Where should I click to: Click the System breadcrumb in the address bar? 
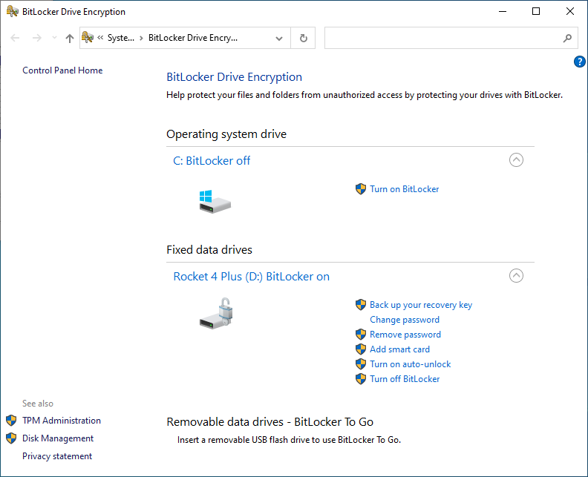[121, 38]
